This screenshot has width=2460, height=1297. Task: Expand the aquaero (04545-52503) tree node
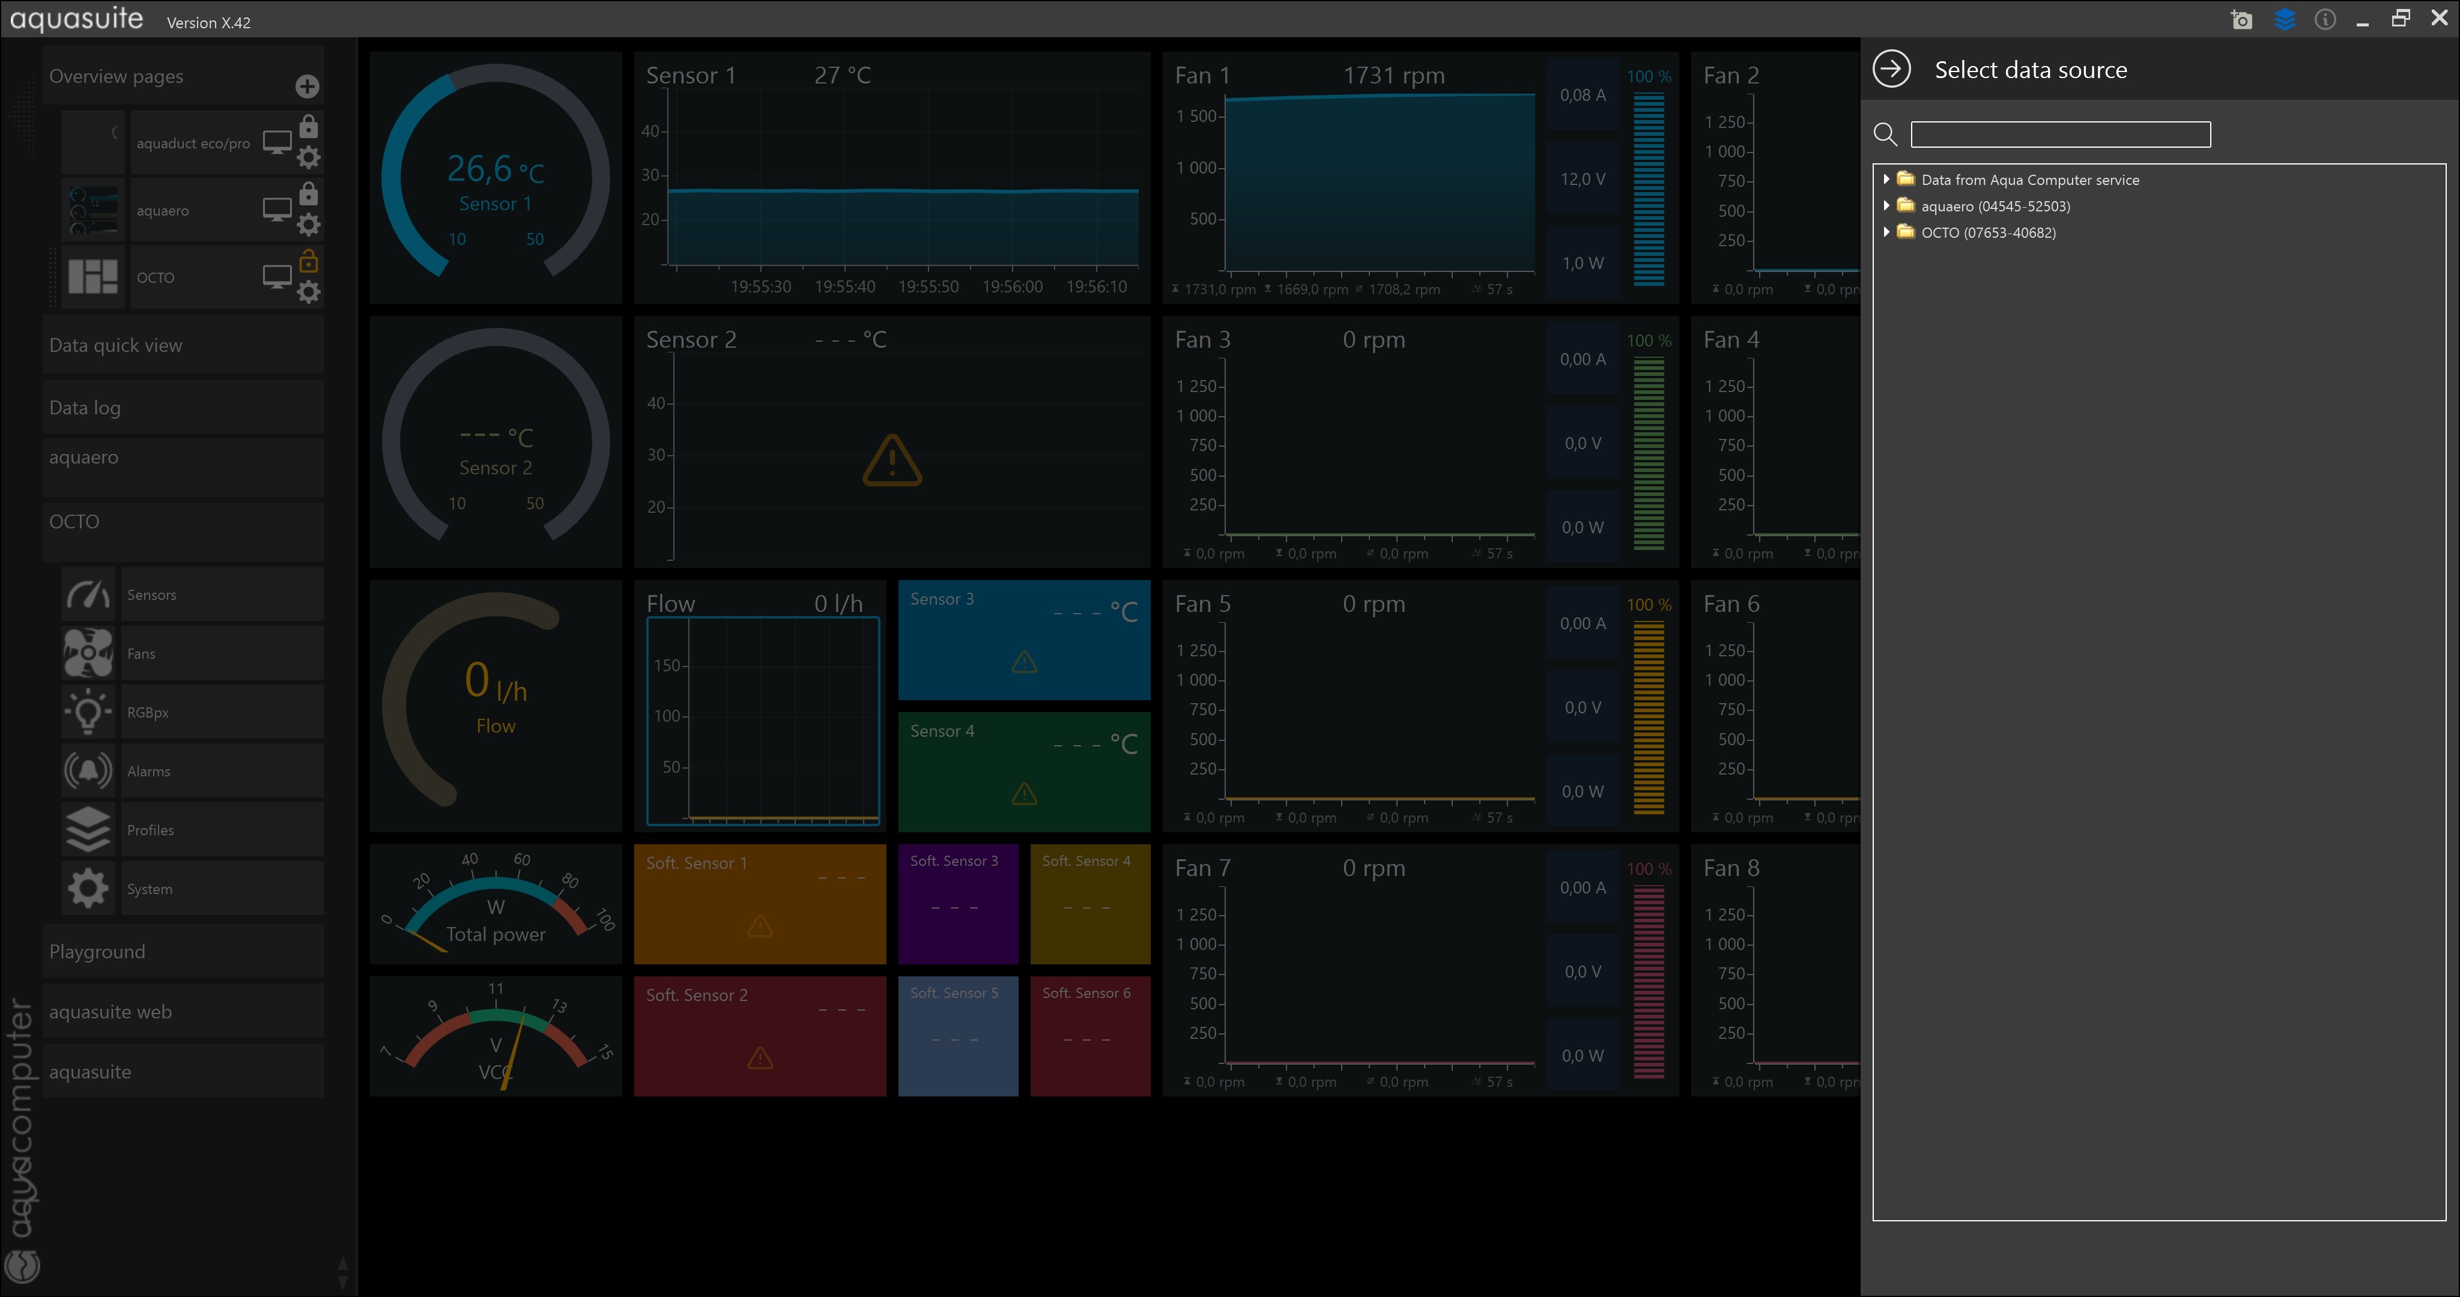pyautogui.click(x=1886, y=207)
